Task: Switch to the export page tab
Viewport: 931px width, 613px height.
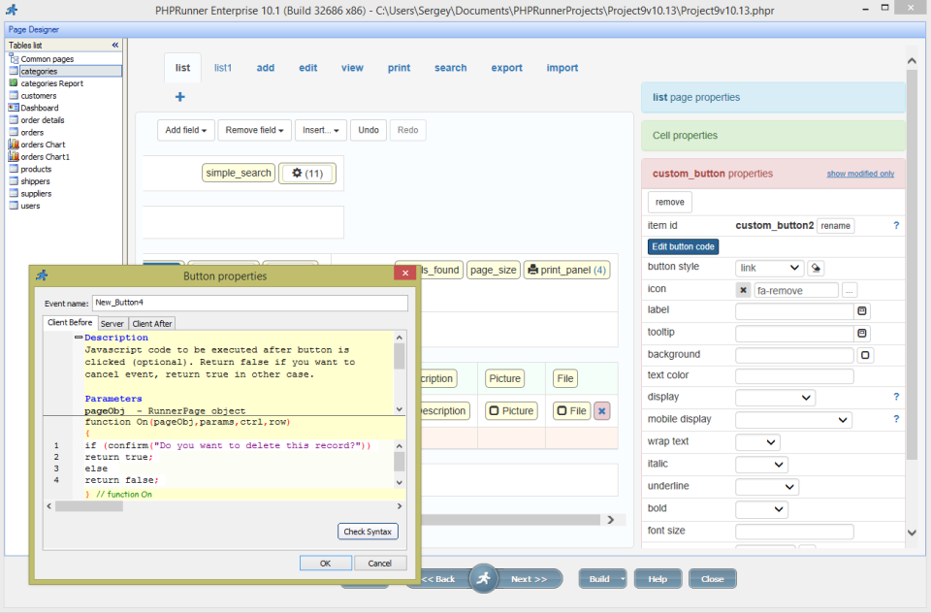Action: [x=506, y=68]
